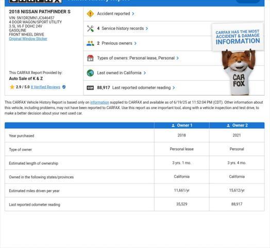
Task: Click the Estimated length of ownership label
Action: (x=33, y=163)
